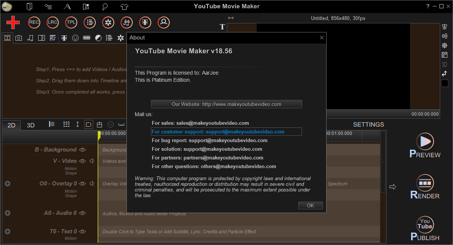Switch to the 2D timeline tab
Screen dimensions: 453x245
12,125
